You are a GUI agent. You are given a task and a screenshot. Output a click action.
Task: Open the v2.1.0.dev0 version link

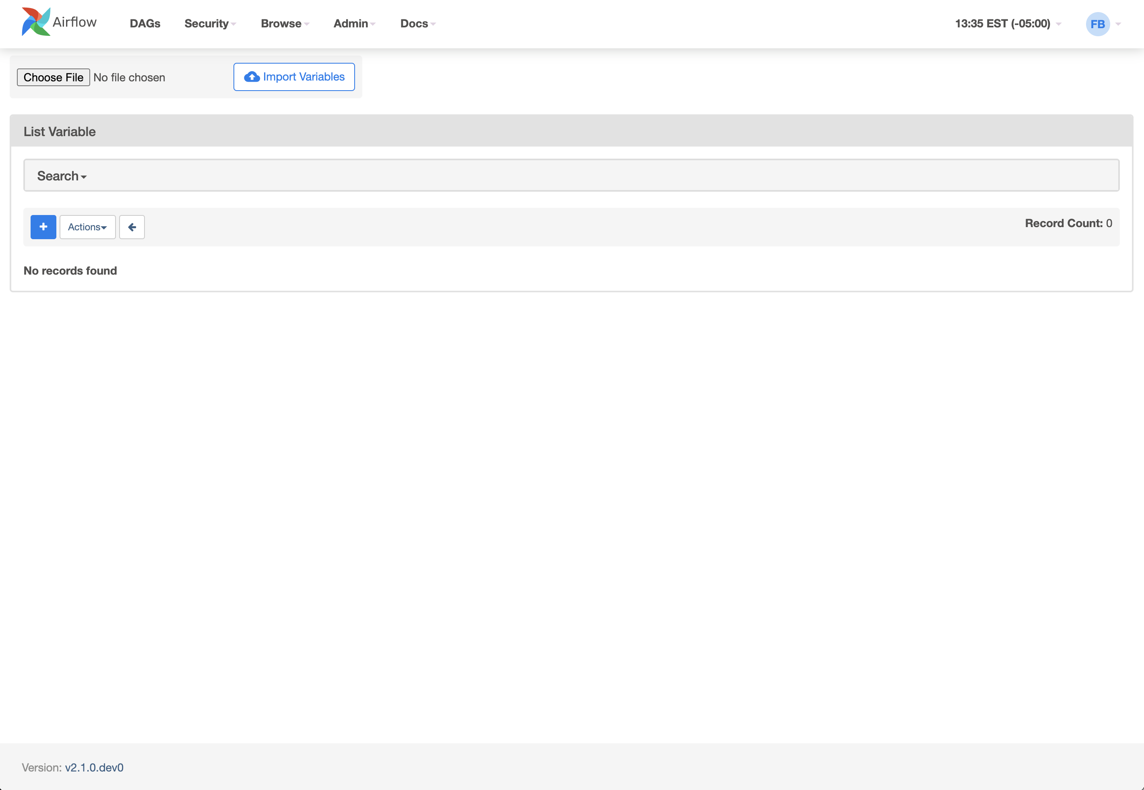click(x=94, y=767)
